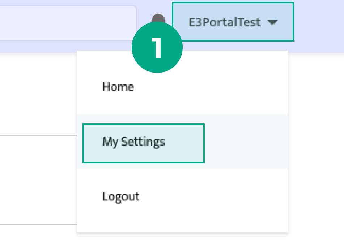
Task: Click the Logout entry in the menu
Action: (x=121, y=196)
